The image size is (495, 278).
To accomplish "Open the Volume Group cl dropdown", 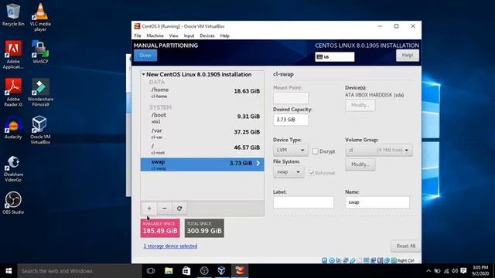I will 379,151.
